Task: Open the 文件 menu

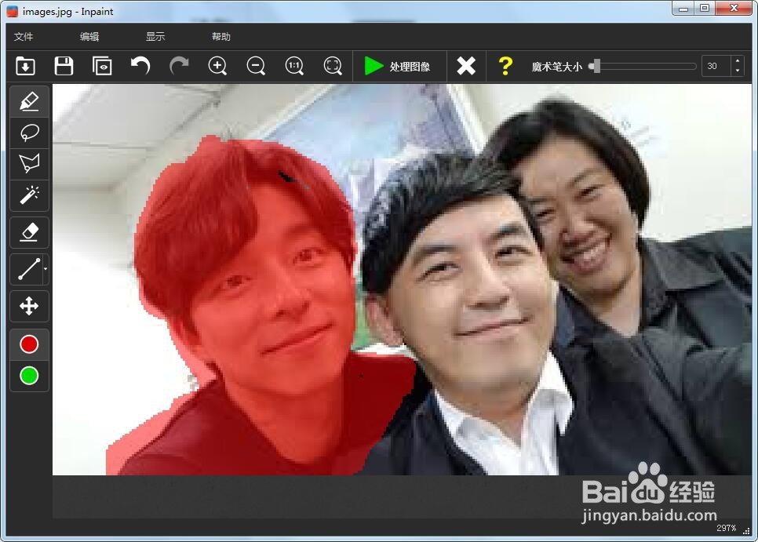Action: pyautogui.click(x=23, y=36)
